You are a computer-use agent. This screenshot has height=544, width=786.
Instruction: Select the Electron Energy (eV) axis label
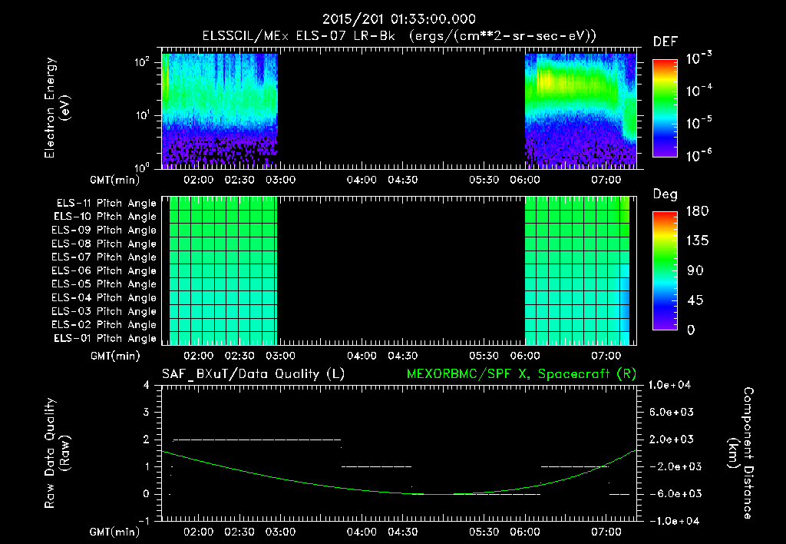click(x=57, y=108)
